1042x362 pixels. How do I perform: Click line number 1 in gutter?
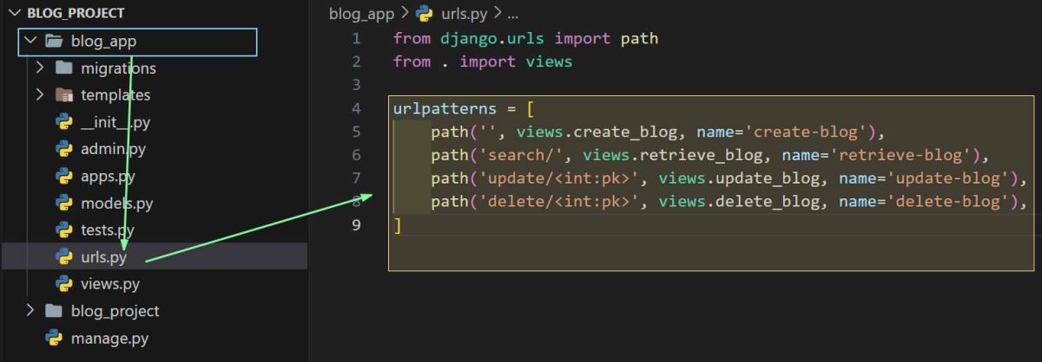point(356,39)
